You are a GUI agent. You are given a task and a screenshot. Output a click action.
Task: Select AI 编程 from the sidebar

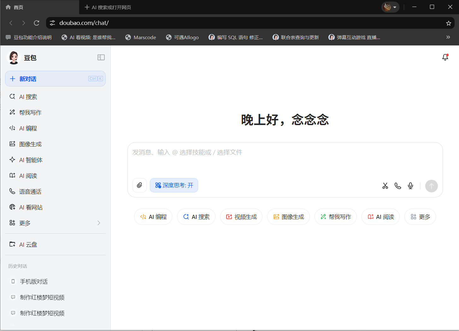click(28, 128)
